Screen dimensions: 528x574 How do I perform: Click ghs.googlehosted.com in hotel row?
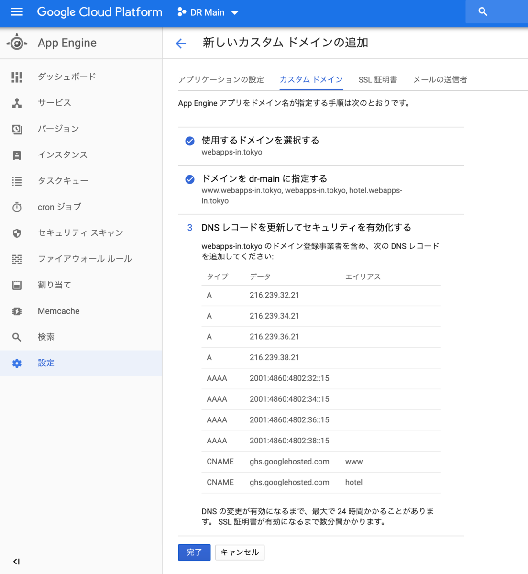(x=289, y=483)
